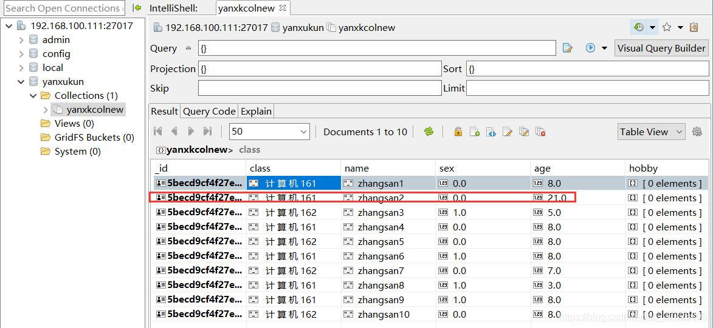Click the name column header
The image size is (713, 328).
[x=388, y=169]
